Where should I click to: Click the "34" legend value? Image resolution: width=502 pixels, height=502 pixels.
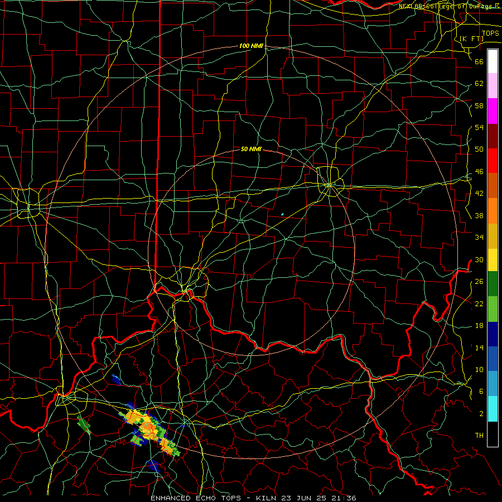point(479,238)
